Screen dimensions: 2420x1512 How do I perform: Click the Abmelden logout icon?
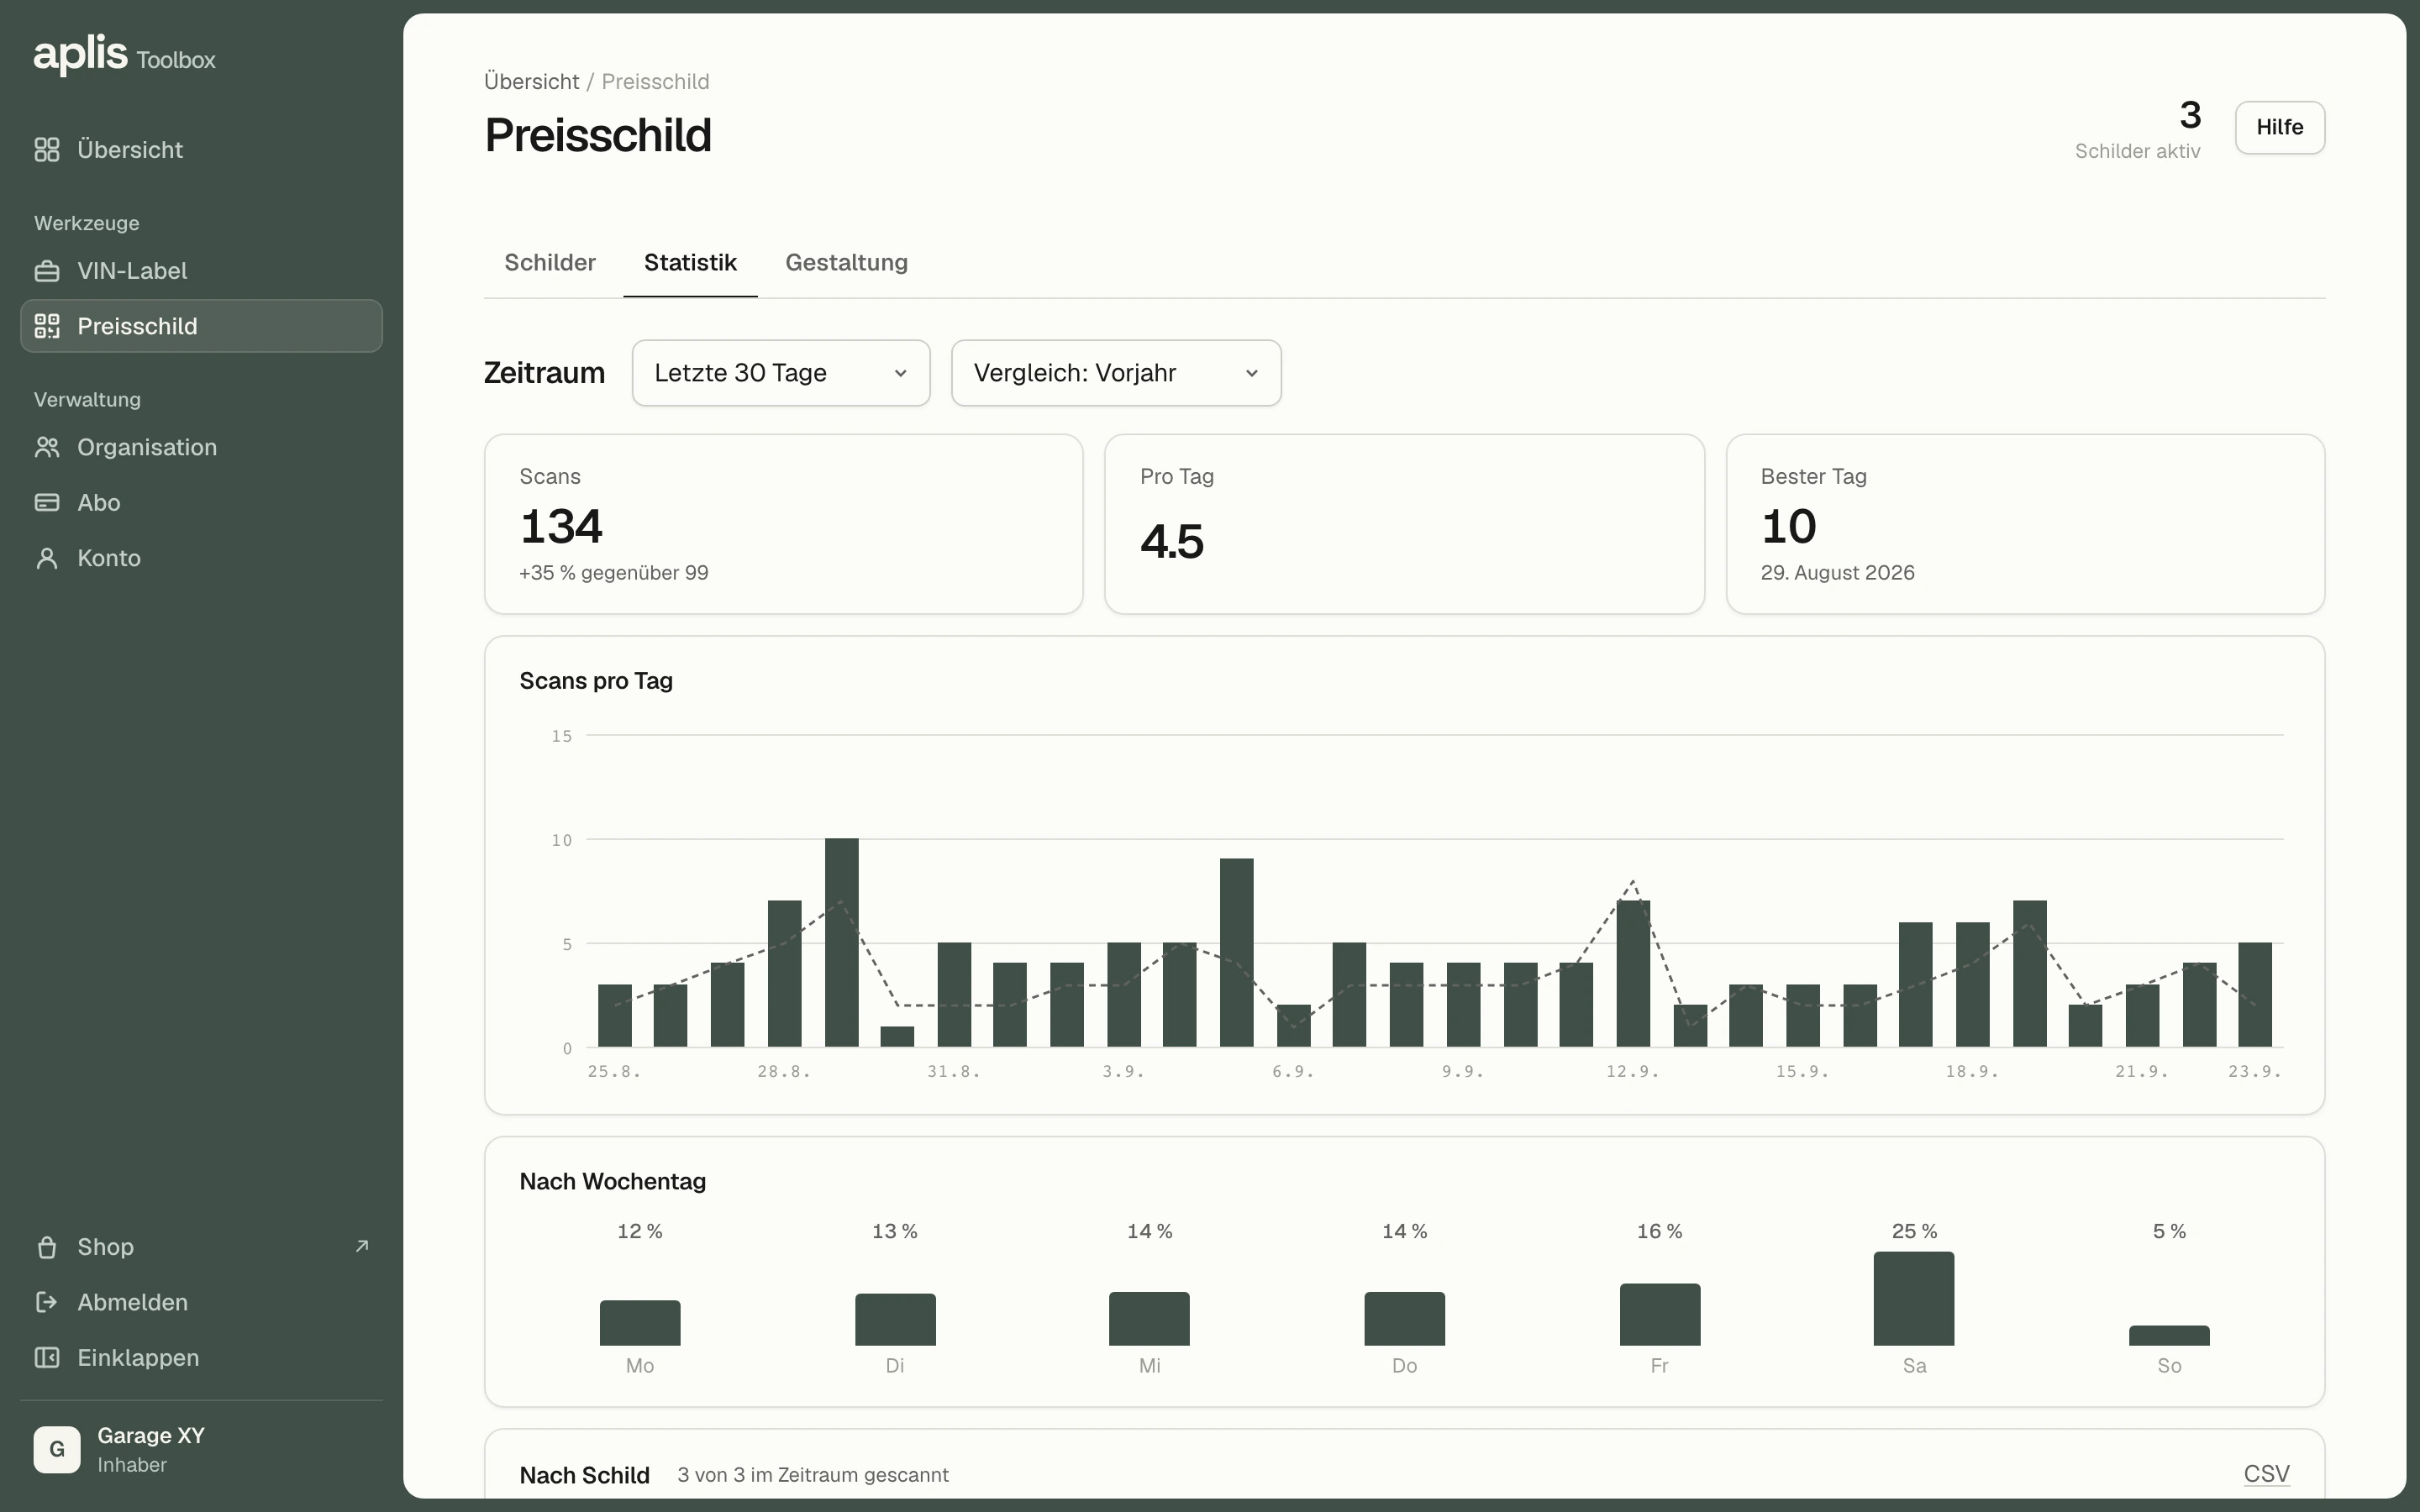[x=47, y=1302]
